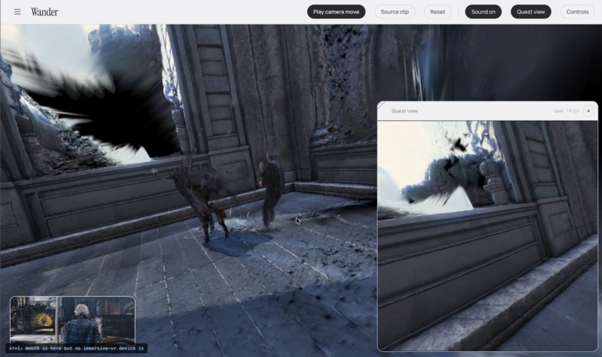Screen dimensions: 602x357
Task: Toggle the Sound on button
Action: [483, 12]
